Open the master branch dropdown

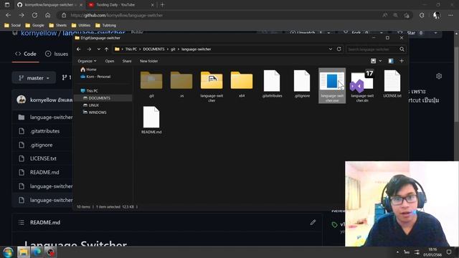(x=34, y=78)
